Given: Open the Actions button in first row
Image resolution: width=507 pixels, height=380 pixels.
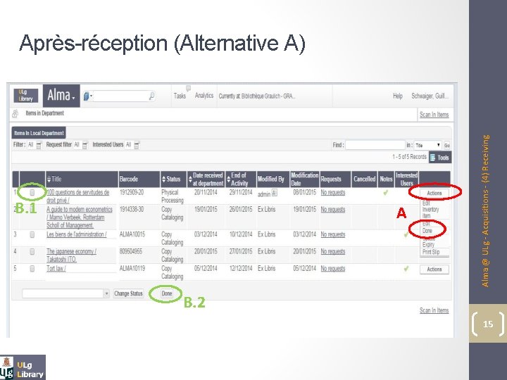Looking at the screenshot, I should tap(434, 194).
